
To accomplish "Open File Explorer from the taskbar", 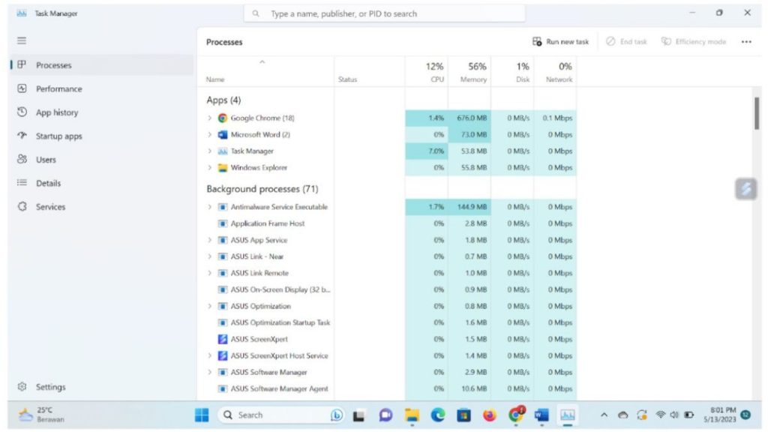I will (412, 415).
